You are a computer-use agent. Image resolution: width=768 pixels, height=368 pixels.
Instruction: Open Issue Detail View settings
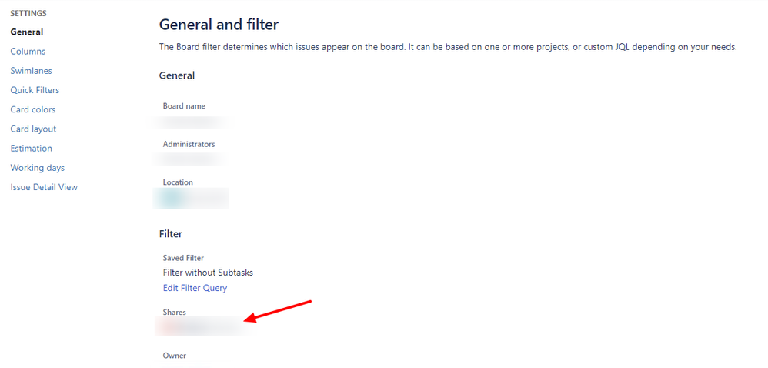pyautogui.click(x=44, y=187)
